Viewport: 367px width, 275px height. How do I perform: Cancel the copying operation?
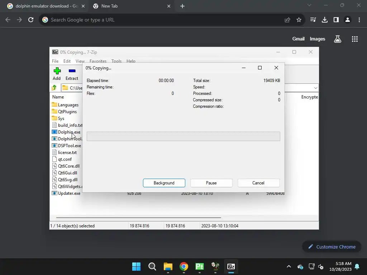tap(258, 183)
